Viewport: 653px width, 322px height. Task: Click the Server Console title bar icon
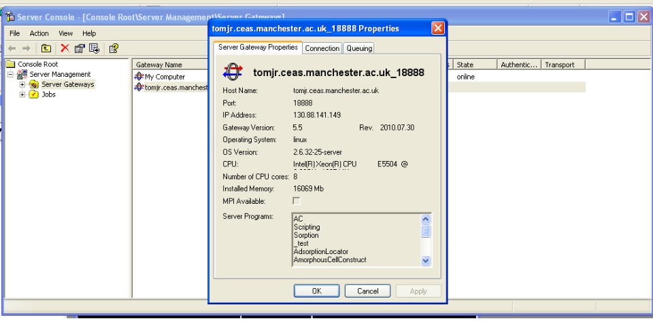tap(10, 17)
